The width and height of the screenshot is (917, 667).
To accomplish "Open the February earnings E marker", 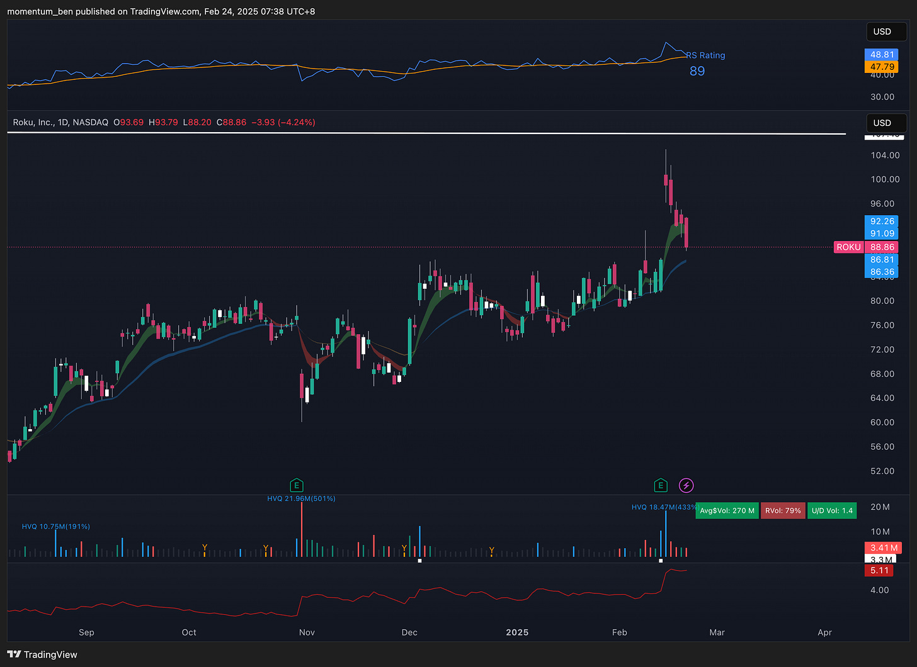I will click(x=660, y=485).
